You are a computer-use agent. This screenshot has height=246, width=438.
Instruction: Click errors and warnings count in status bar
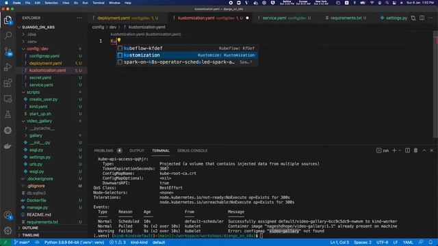click(118, 242)
